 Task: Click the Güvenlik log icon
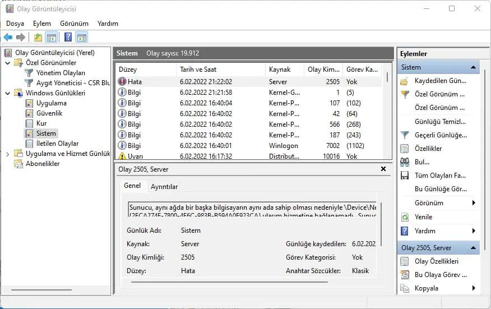29,113
